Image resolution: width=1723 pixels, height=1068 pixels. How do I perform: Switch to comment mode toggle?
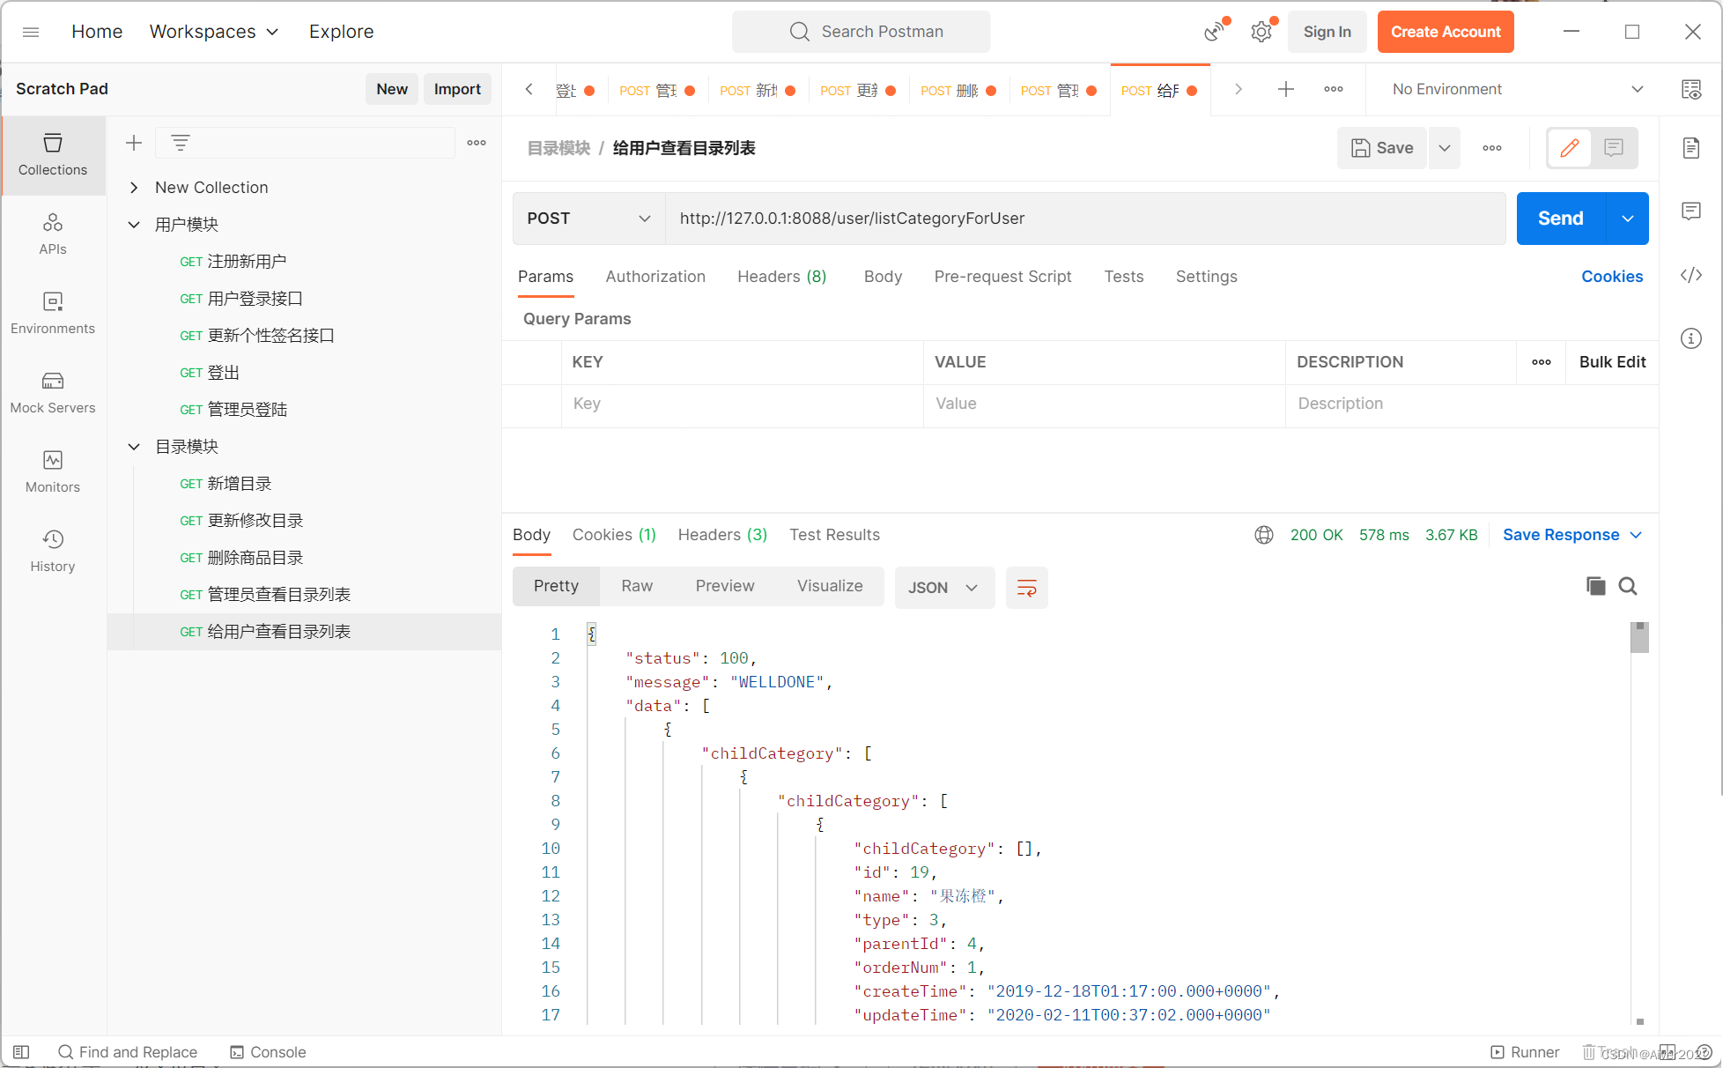tap(1614, 148)
